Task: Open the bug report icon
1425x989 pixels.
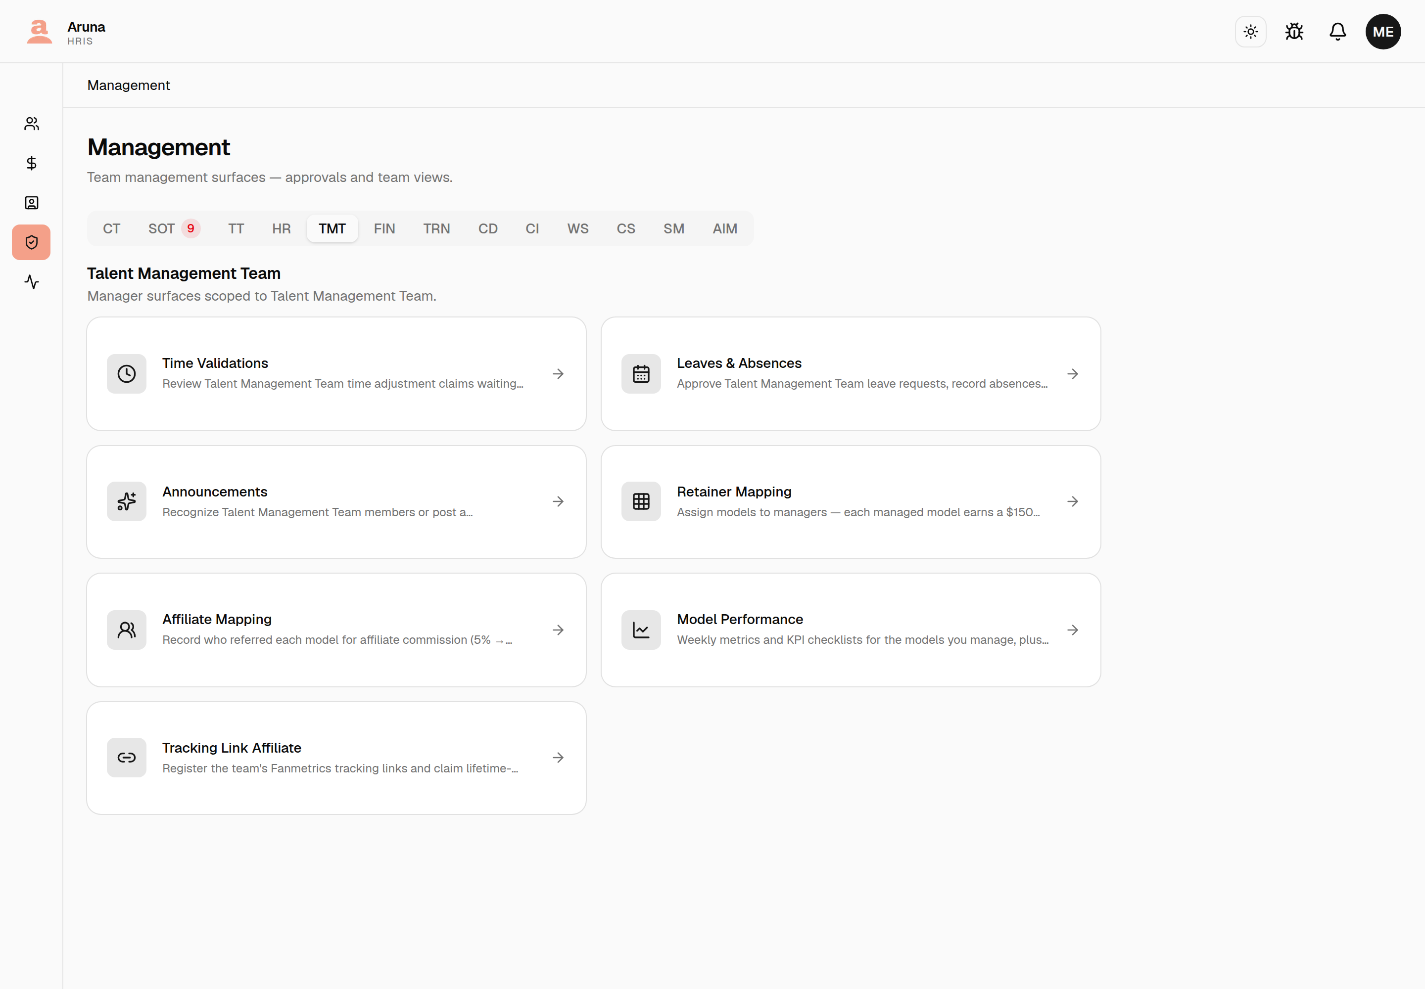Action: click(1294, 32)
